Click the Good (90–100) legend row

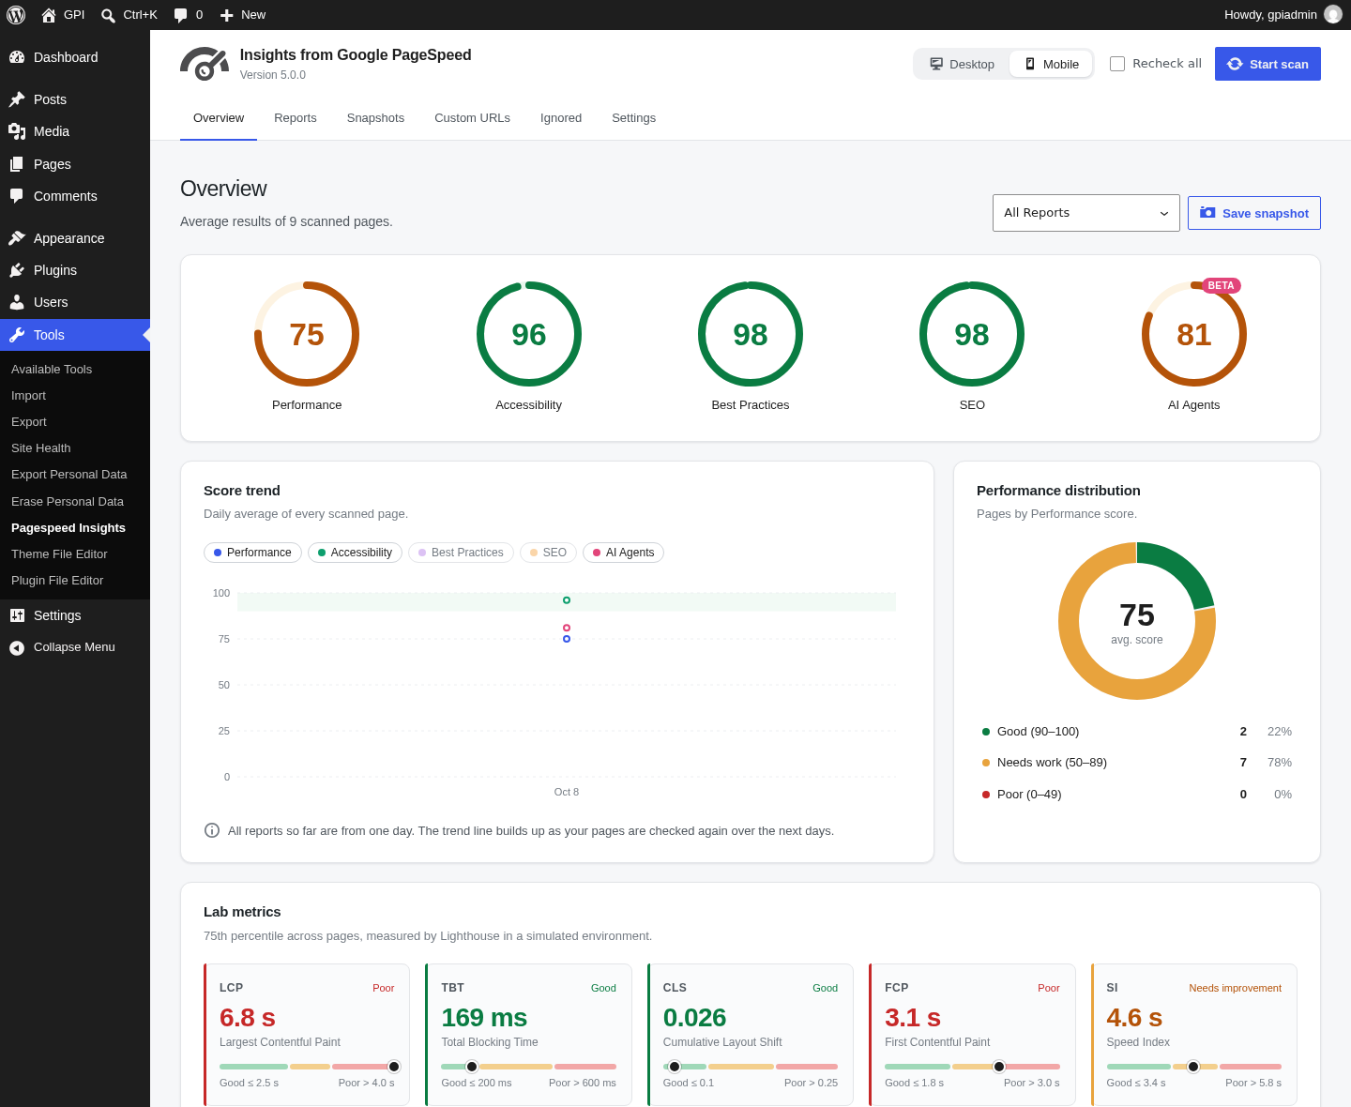coord(1137,732)
